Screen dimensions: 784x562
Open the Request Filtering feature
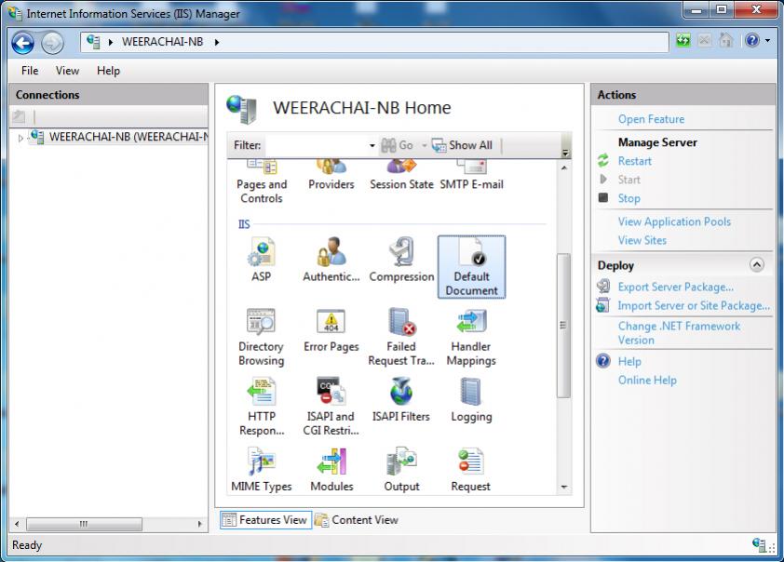[471, 470]
